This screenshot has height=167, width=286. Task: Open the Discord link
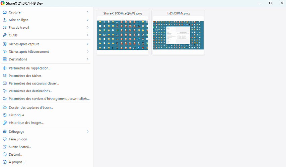click(46, 155)
